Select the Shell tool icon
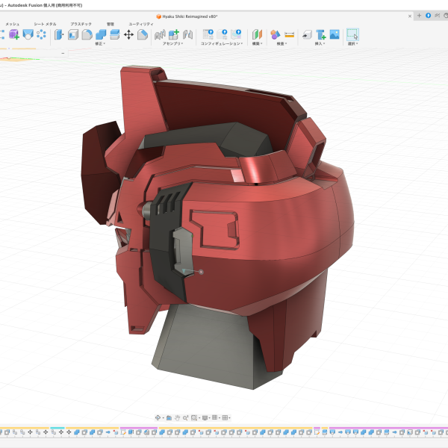 point(73,35)
